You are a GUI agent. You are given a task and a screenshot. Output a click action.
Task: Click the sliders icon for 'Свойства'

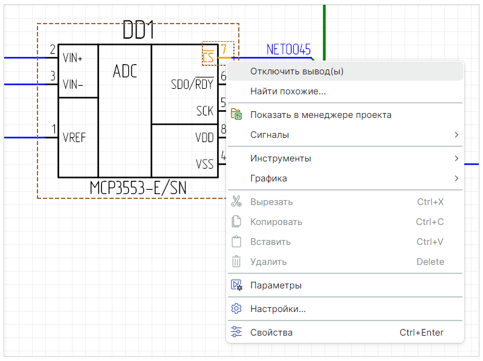pos(236,332)
